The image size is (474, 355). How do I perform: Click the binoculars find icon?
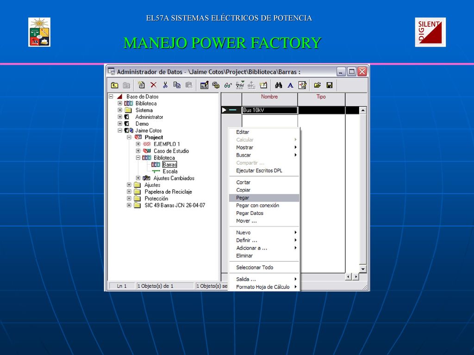click(x=278, y=86)
